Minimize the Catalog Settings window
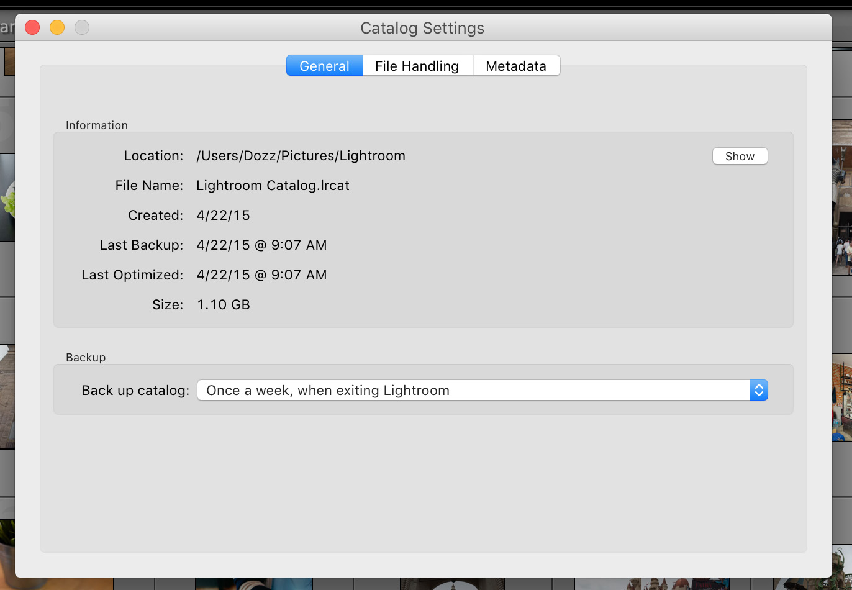This screenshot has width=852, height=590. [x=57, y=27]
